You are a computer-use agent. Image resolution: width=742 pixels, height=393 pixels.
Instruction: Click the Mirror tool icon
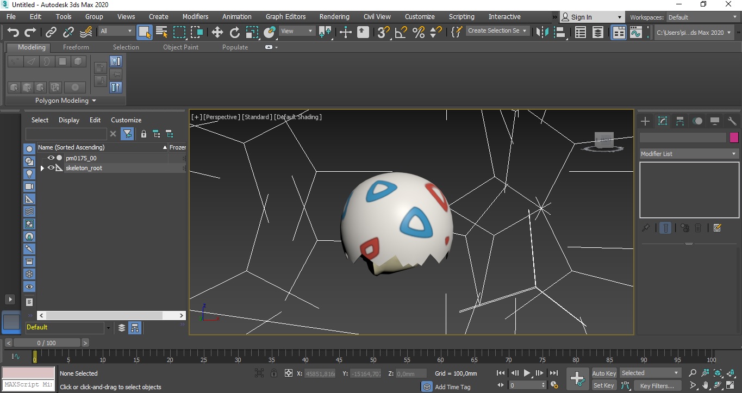(543, 32)
